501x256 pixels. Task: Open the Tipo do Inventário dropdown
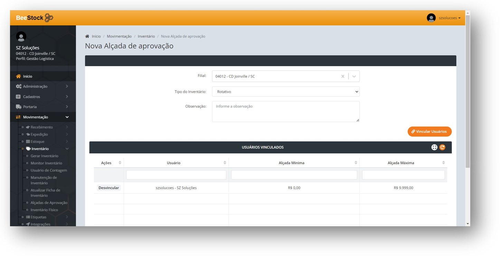tap(286, 92)
